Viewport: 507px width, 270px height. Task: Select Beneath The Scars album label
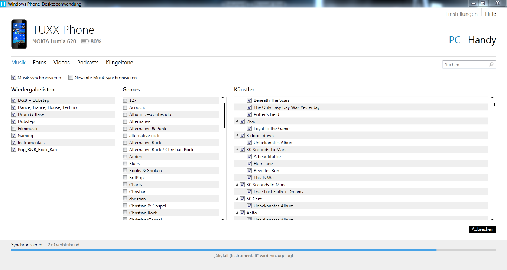272,100
